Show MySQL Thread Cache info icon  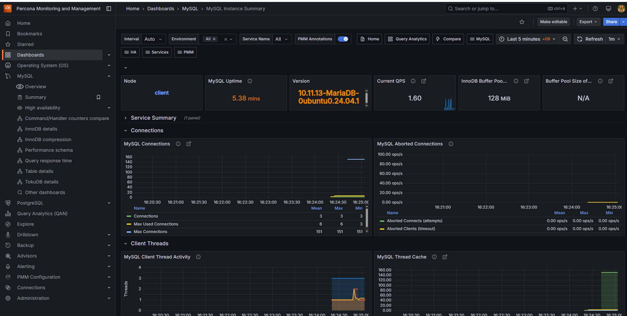pos(434,257)
